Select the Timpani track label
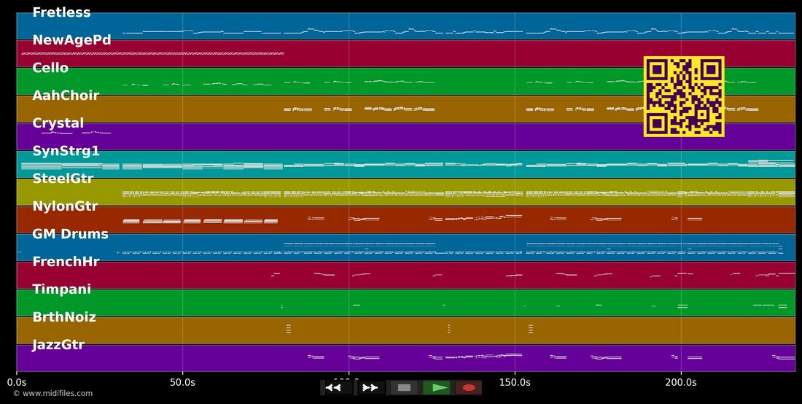The height and width of the screenshot is (404, 802). pos(61,289)
